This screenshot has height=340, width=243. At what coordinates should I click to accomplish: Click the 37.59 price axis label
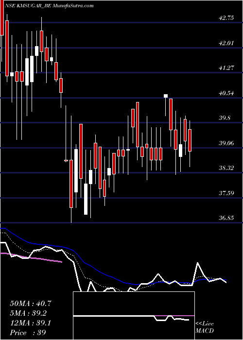point(226,193)
